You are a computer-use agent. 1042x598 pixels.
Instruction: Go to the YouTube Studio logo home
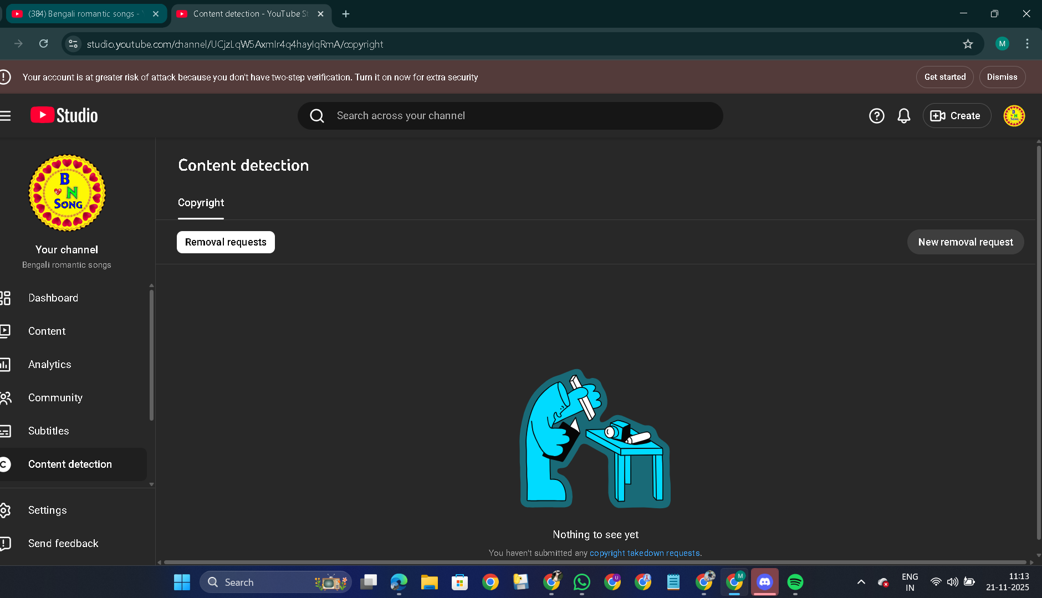tap(64, 115)
